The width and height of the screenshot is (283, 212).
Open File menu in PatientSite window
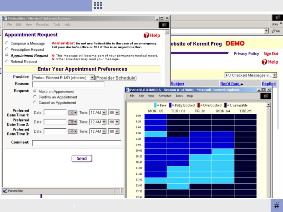click(9, 24)
